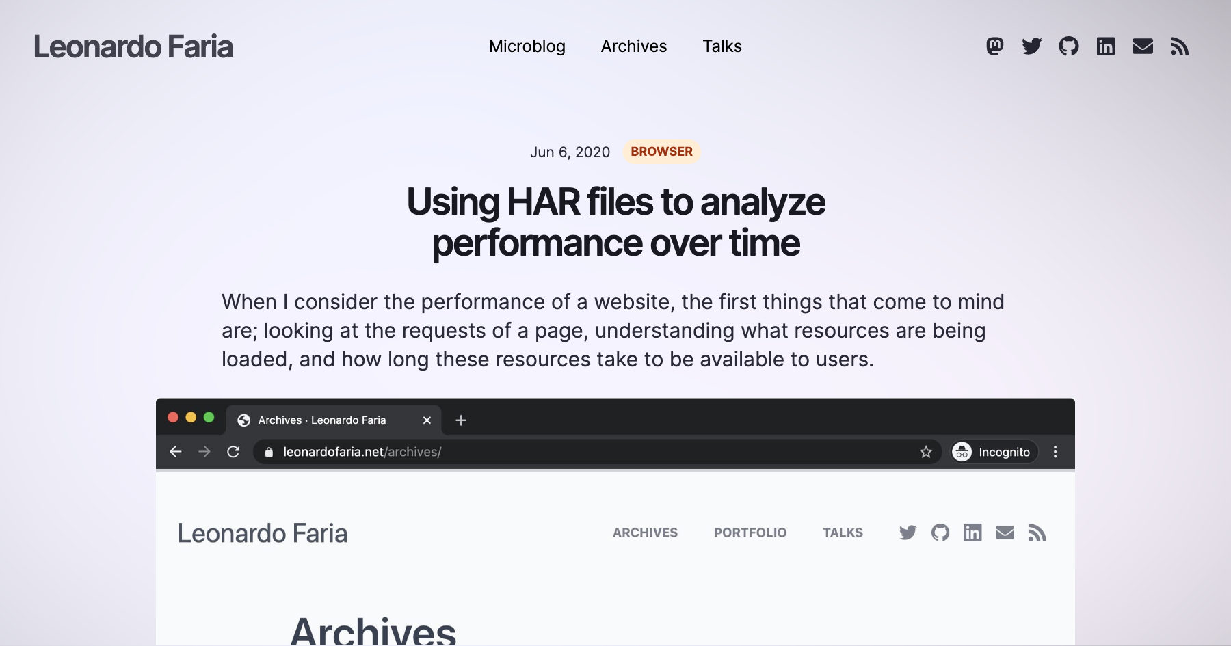
Task: Click the new tab plus icon
Action: 461,420
